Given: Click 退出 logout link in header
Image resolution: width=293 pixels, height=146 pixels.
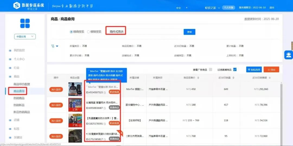Looking at the screenshot, I should coord(272,8).
